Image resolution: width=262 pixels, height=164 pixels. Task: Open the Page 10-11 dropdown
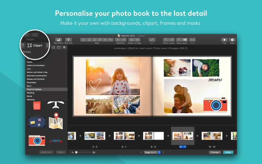click(x=152, y=152)
